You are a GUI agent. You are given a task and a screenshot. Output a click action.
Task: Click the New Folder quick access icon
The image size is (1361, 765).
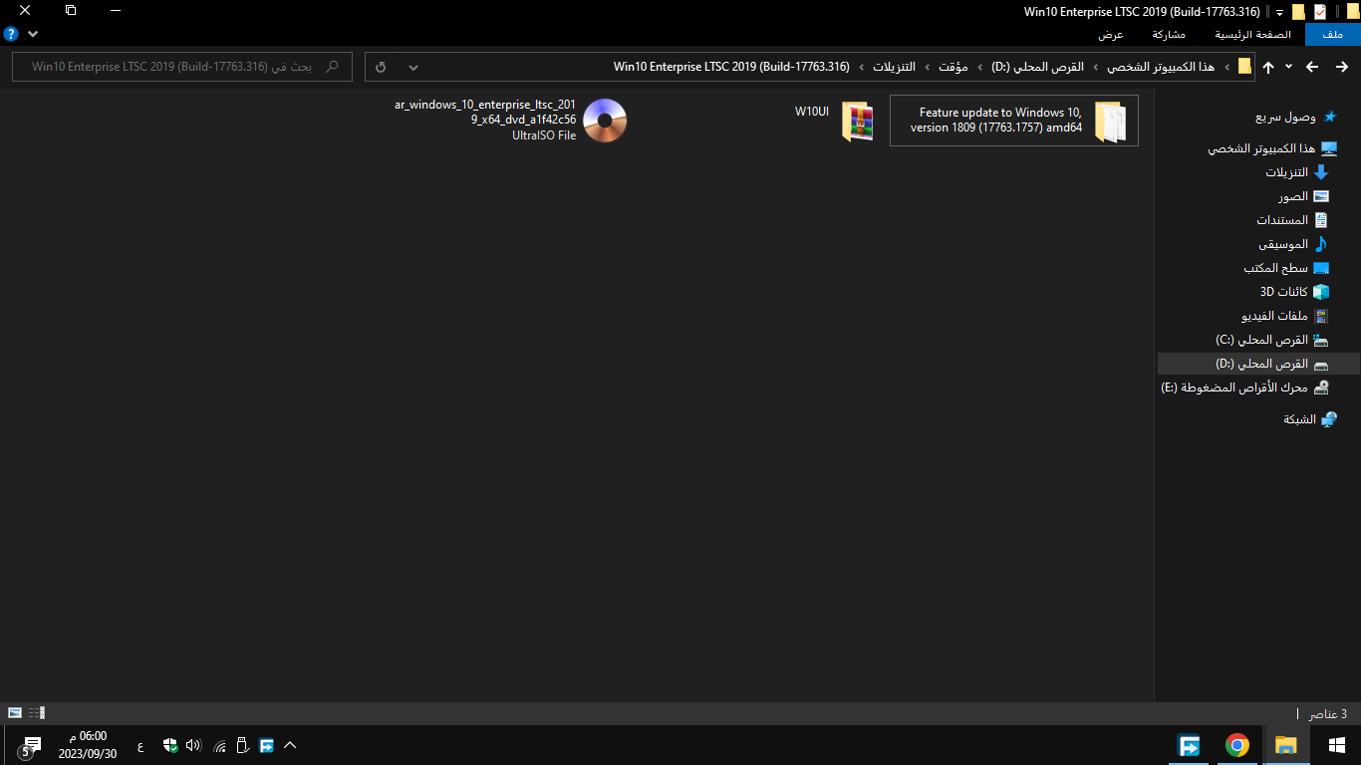point(1298,12)
